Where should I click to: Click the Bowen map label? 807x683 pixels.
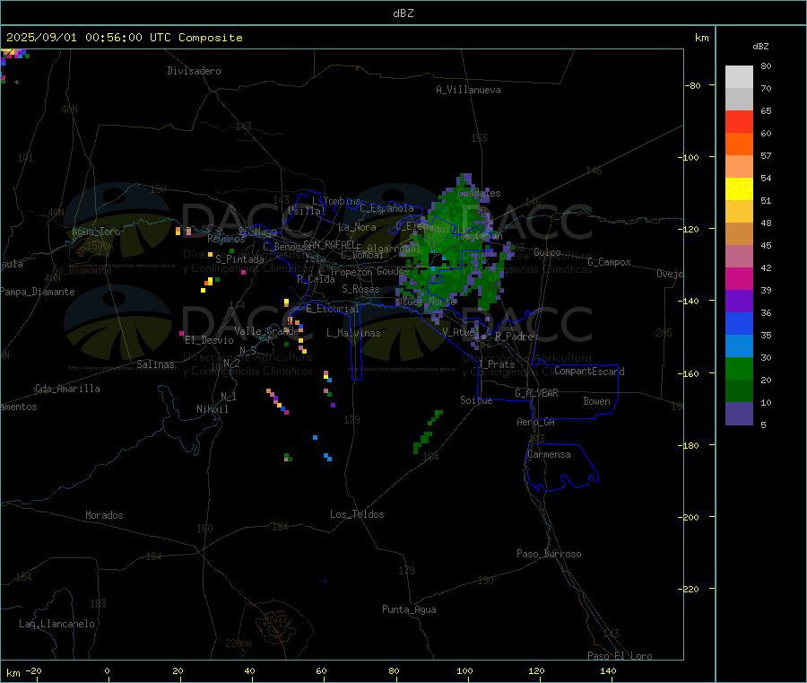click(597, 400)
